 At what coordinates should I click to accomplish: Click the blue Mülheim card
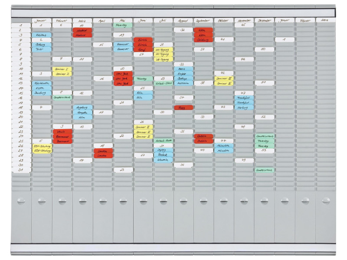click(183, 83)
